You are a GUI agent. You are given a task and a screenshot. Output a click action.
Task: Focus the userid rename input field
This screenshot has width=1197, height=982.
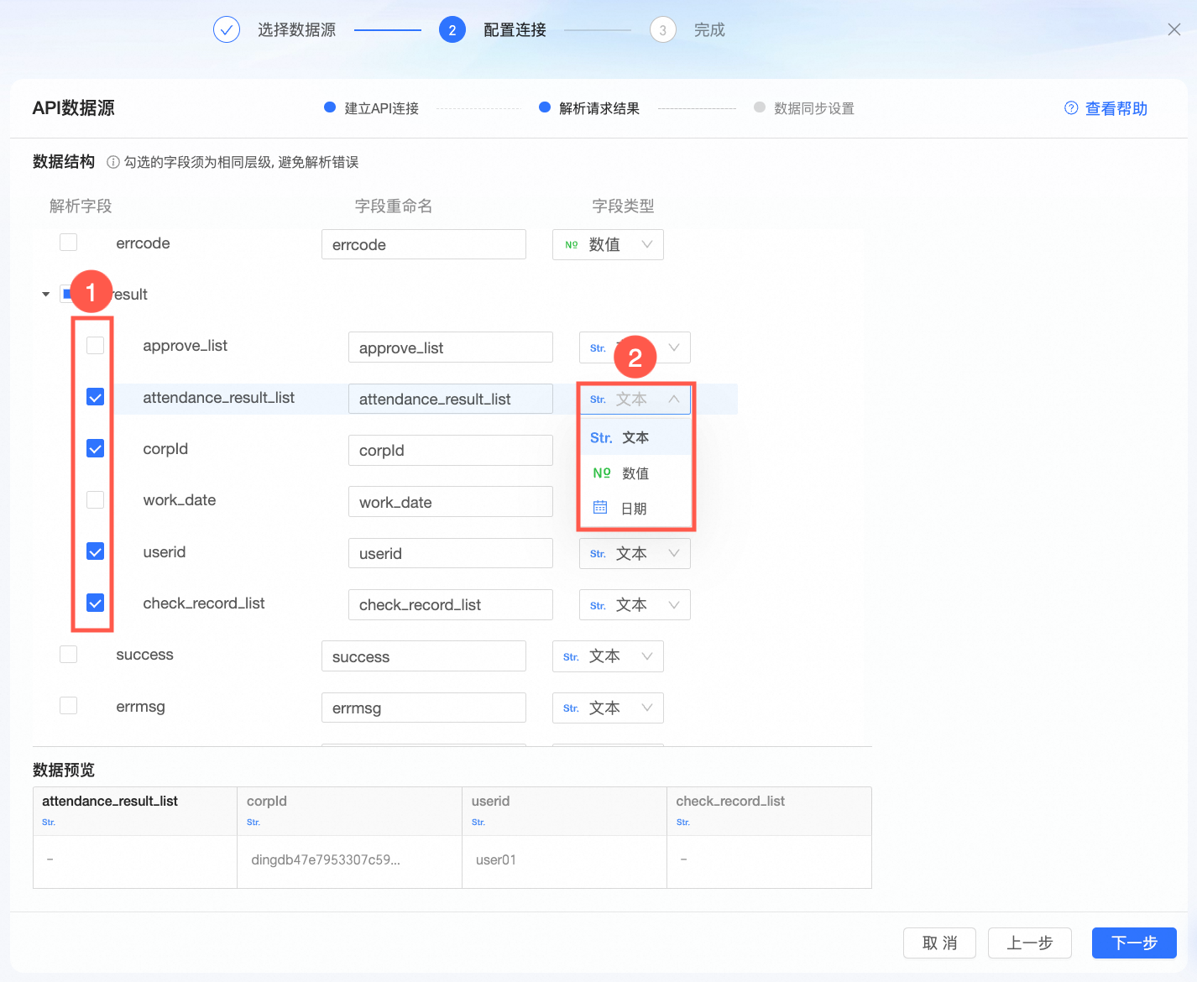click(x=451, y=553)
